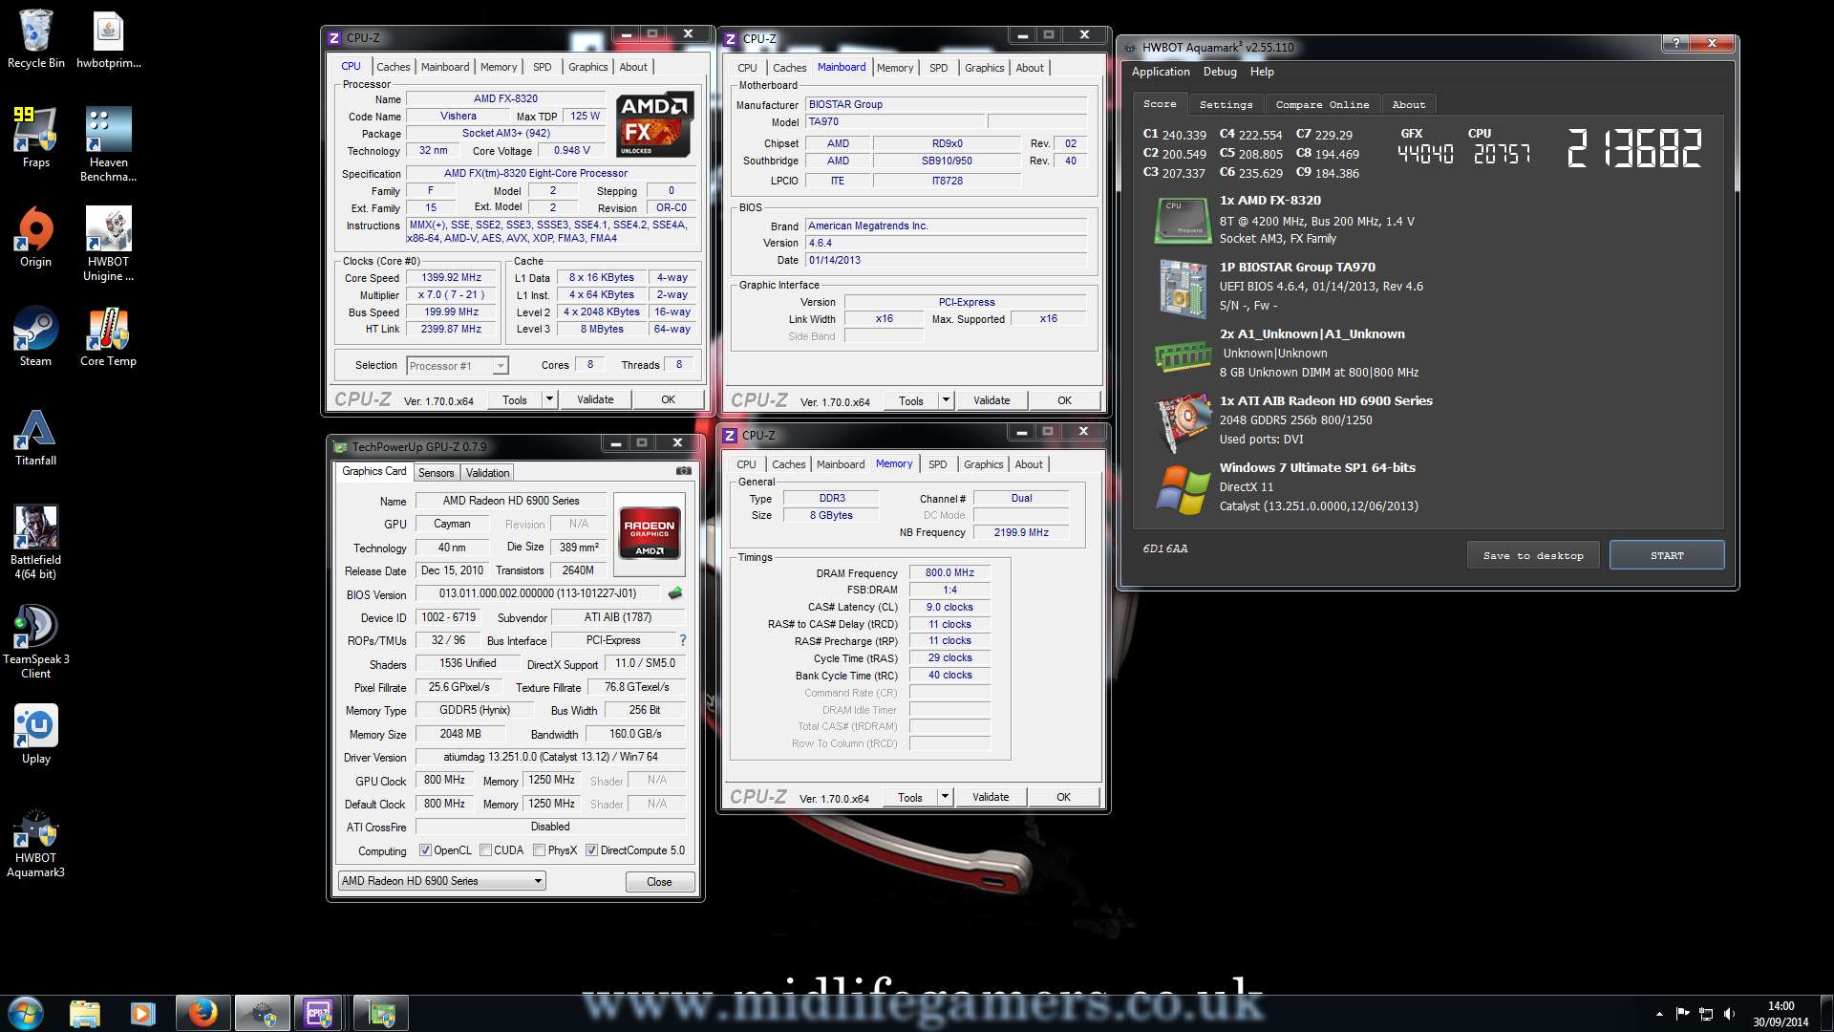
Task: Open TeamSpeak 3 Client shortcut
Action: pyautogui.click(x=36, y=642)
